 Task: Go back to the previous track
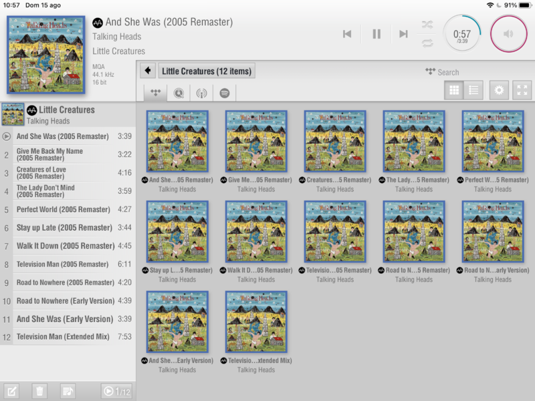pyautogui.click(x=347, y=34)
